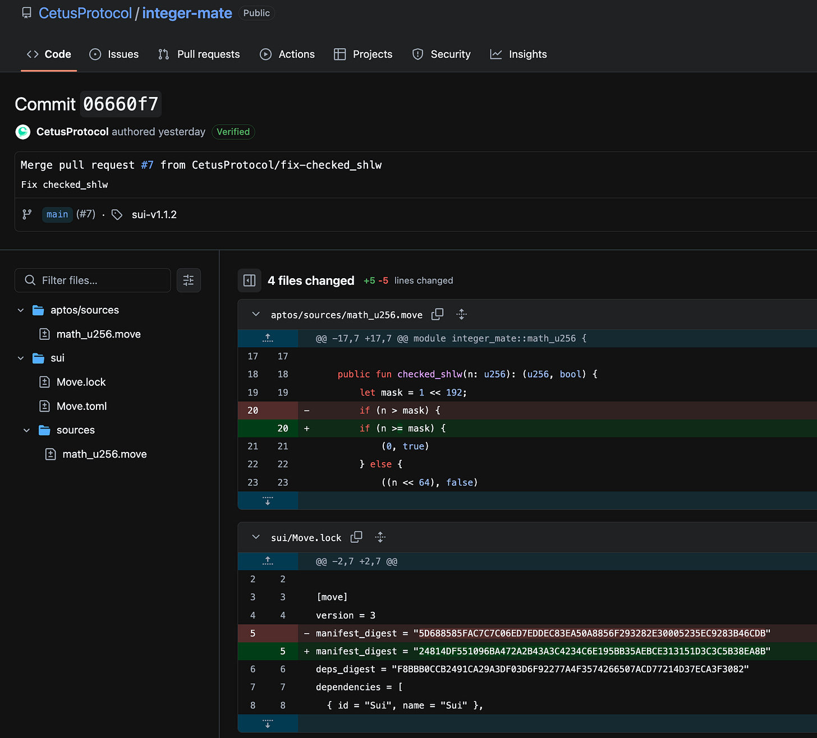Click the '4 files changed' heading

[311, 280]
